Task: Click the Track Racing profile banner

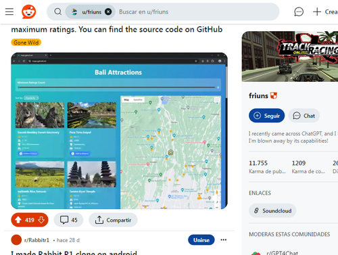Action: coord(290,56)
